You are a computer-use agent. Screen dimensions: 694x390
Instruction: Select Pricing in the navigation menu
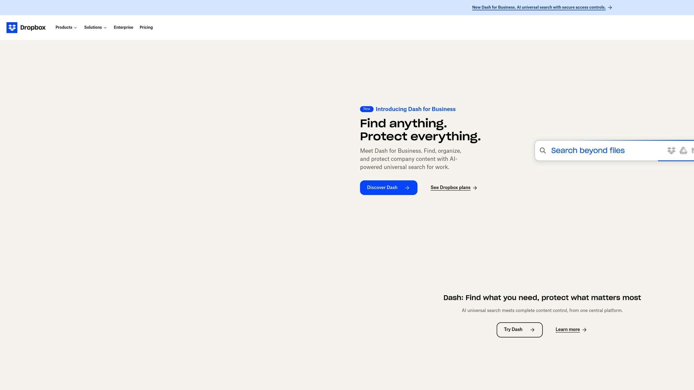(146, 27)
